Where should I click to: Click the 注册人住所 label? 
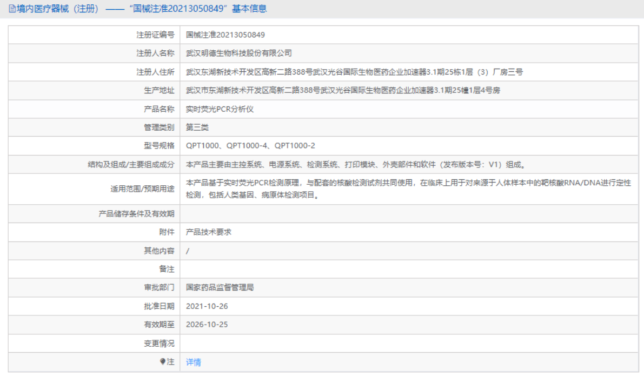pos(155,72)
